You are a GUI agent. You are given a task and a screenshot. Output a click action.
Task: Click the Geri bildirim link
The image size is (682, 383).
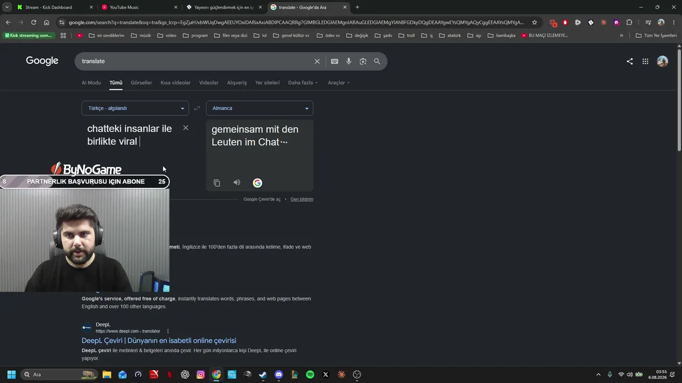point(302,199)
